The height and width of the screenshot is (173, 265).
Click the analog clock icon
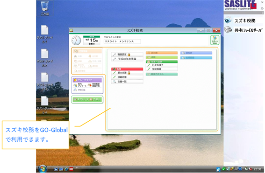(x=76, y=40)
